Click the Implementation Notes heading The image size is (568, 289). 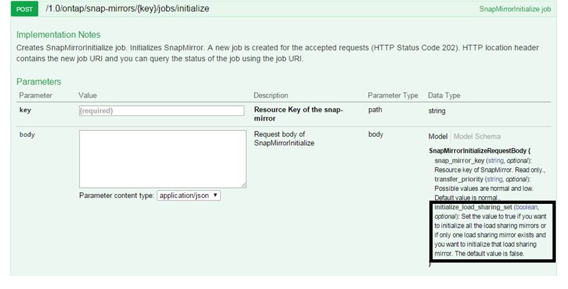[x=59, y=35]
